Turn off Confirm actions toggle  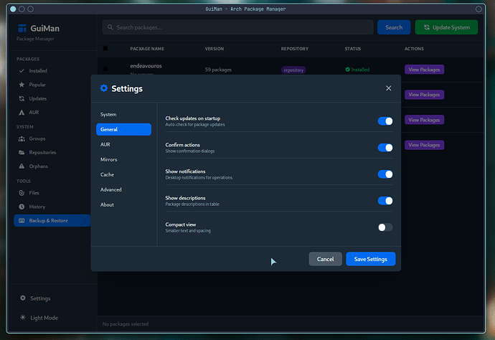click(x=385, y=148)
